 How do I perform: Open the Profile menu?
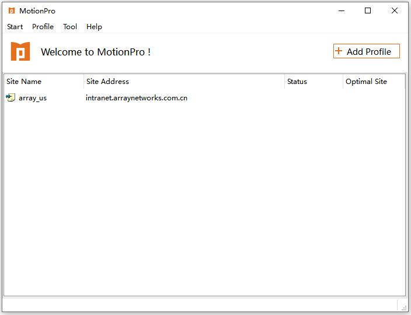pyautogui.click(x=43, y=27)
